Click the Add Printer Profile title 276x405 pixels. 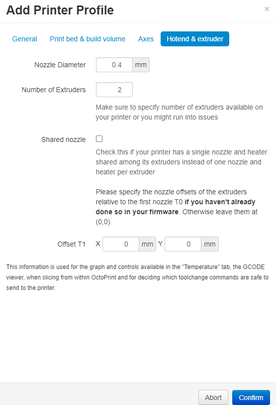coord(60,10)
